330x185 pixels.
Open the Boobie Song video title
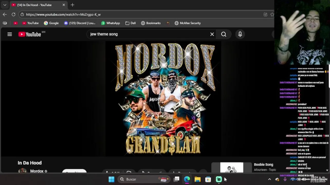pyautogui.click(x=263, y=164)
